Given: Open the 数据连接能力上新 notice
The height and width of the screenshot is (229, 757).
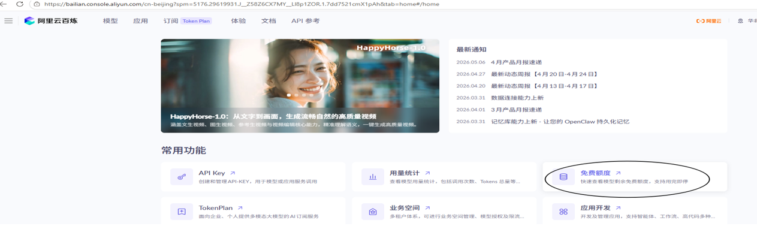Looking at the screenshot, I should tap(517, 98).
